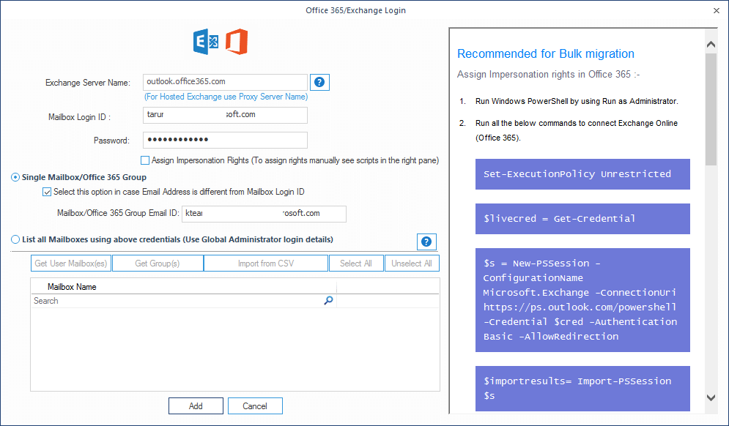
Task: Click the search magnifier in Mailbox list
Action: [x=328, y=301]
